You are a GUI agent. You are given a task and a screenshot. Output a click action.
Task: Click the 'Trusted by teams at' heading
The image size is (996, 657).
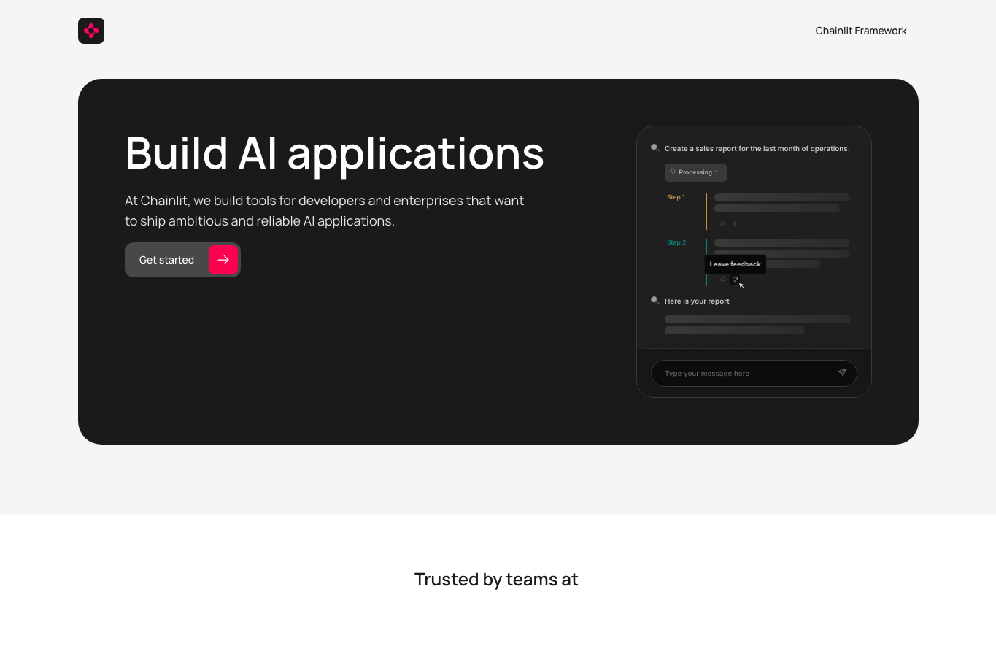click(496, 580)
